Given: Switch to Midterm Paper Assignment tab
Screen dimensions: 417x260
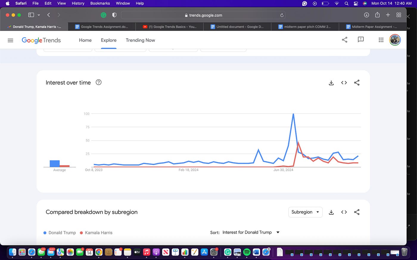Looking at the screenshot, I should [373, 27].
